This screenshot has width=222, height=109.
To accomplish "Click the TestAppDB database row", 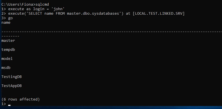I will click(x=12, y=86).
